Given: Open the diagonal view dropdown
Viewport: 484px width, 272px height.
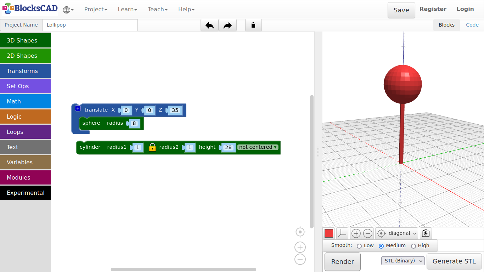Looking at the screenshot, I should [x=402, y=233].
